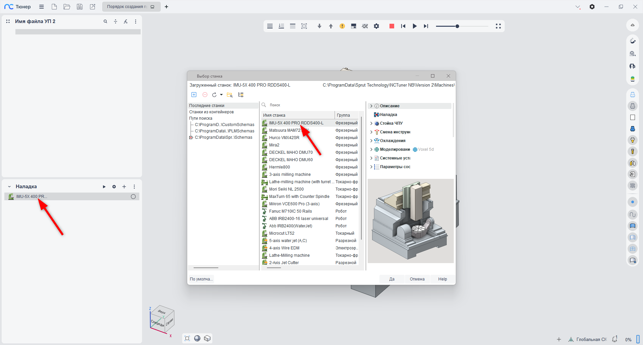This screenshot has width=643, height=345.
Task: Click the Отмена button
Action: point(417,279)
